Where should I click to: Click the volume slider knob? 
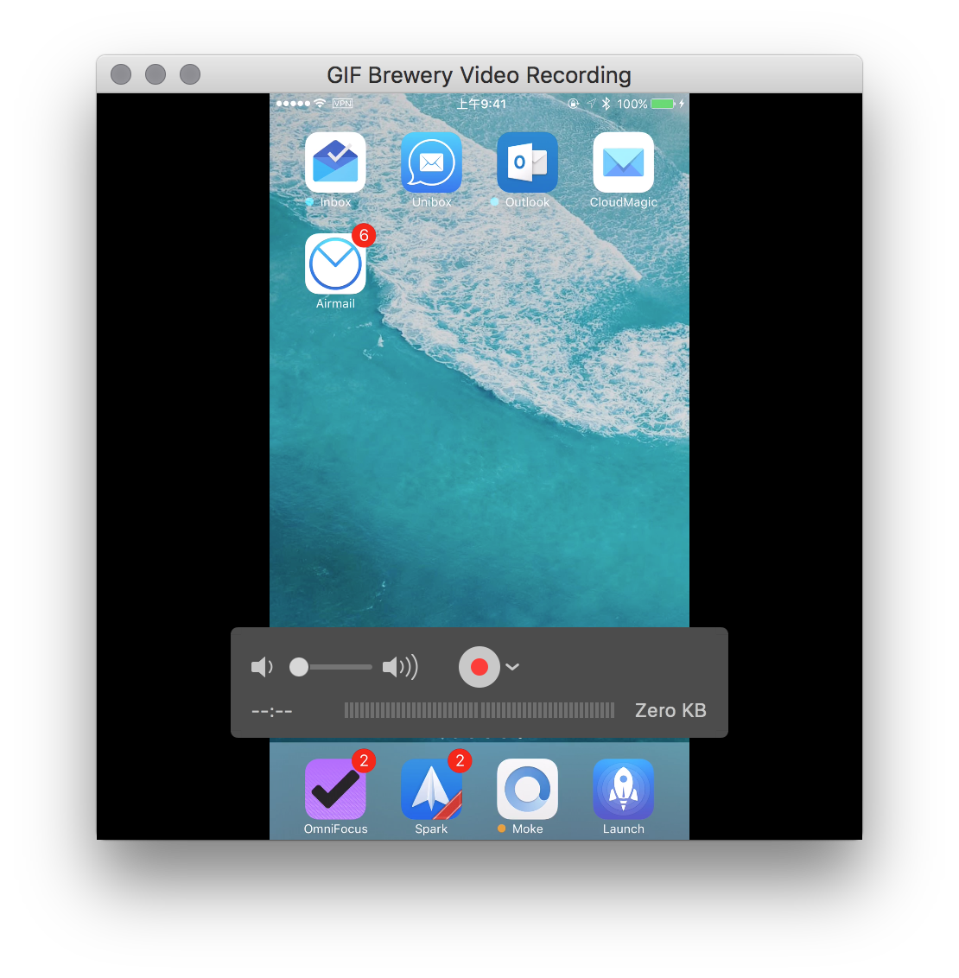(x=299, y=667)
